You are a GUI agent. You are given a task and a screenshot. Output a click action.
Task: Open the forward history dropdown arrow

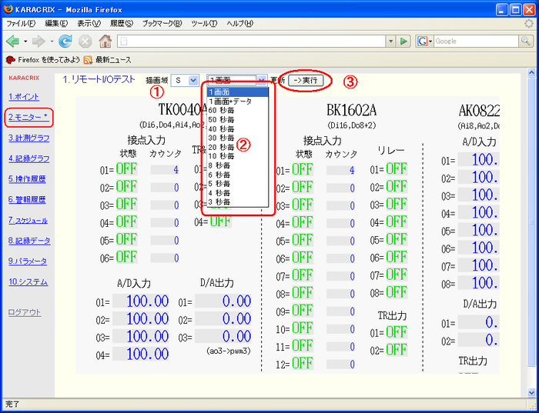coord(52,42)
